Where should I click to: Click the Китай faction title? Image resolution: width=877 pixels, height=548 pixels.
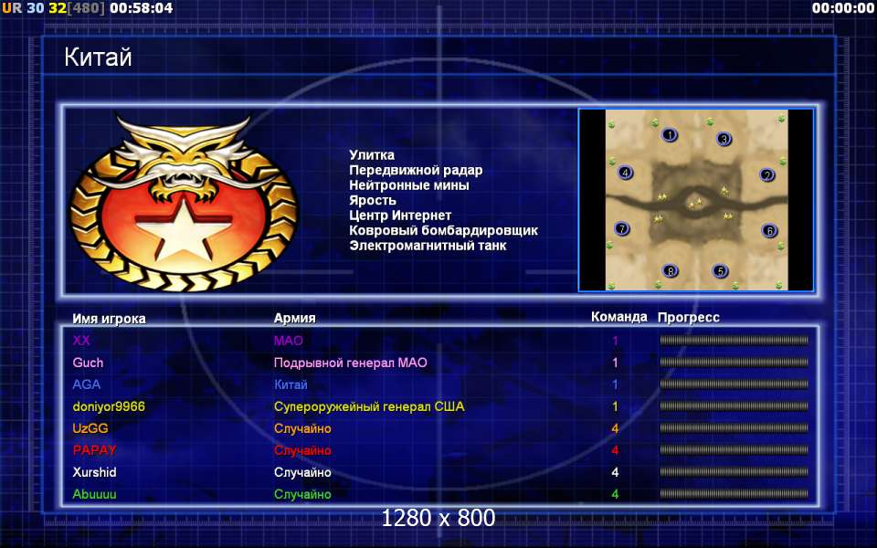[x=98, y=57]
